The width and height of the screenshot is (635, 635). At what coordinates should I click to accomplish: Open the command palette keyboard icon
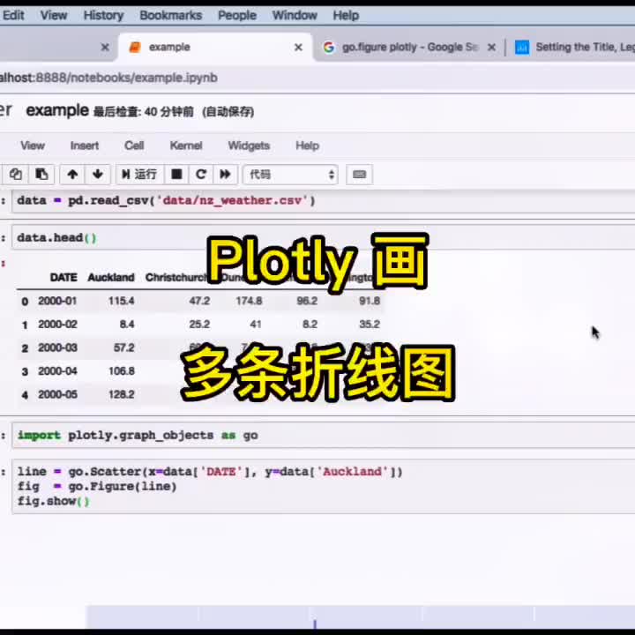coord(359,174)
